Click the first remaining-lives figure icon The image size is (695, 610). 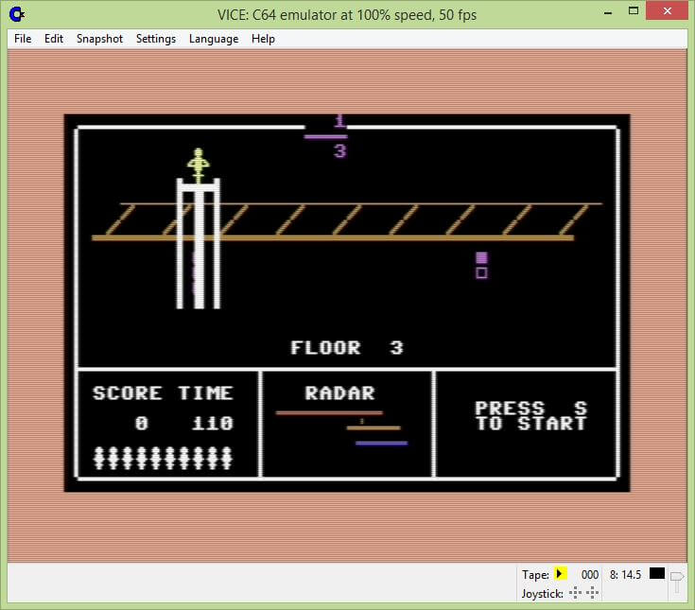[99, 458]
